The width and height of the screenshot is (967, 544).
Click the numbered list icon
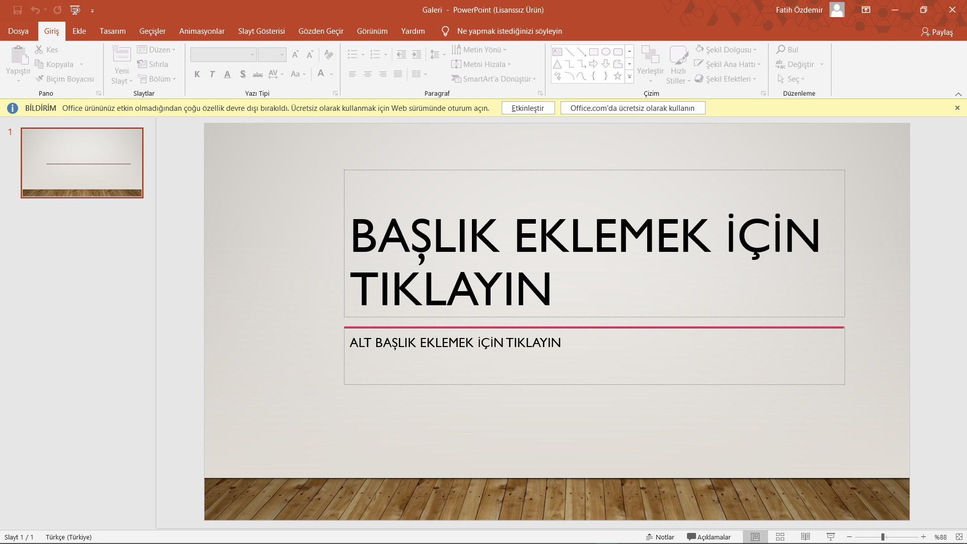(x=375, y=54)
